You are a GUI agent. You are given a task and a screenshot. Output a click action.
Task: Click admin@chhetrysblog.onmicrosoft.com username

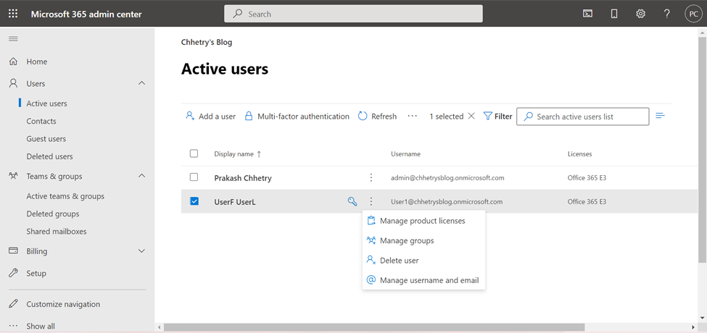click(x=447, y=178)
